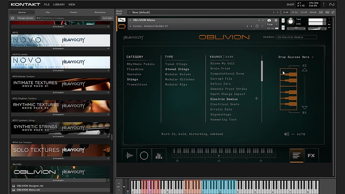Clear the library search field
The image size is (345, 194).
coord(99,18)
